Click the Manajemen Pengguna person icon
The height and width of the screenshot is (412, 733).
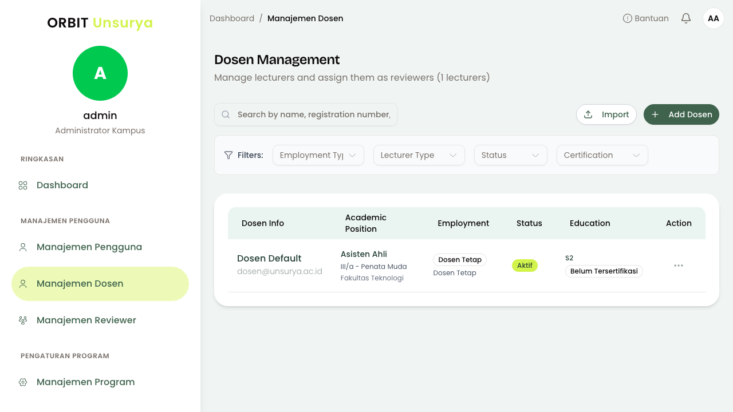[x=23, y=247]
